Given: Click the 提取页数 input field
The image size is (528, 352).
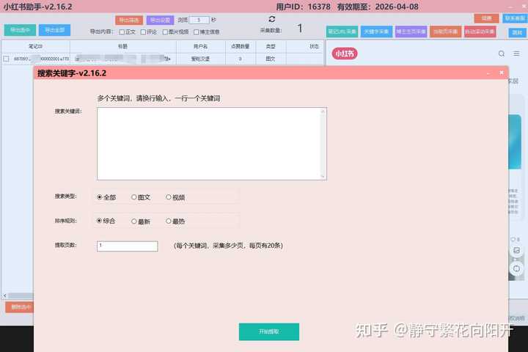Looking at the screenshot, I should 127,246.
